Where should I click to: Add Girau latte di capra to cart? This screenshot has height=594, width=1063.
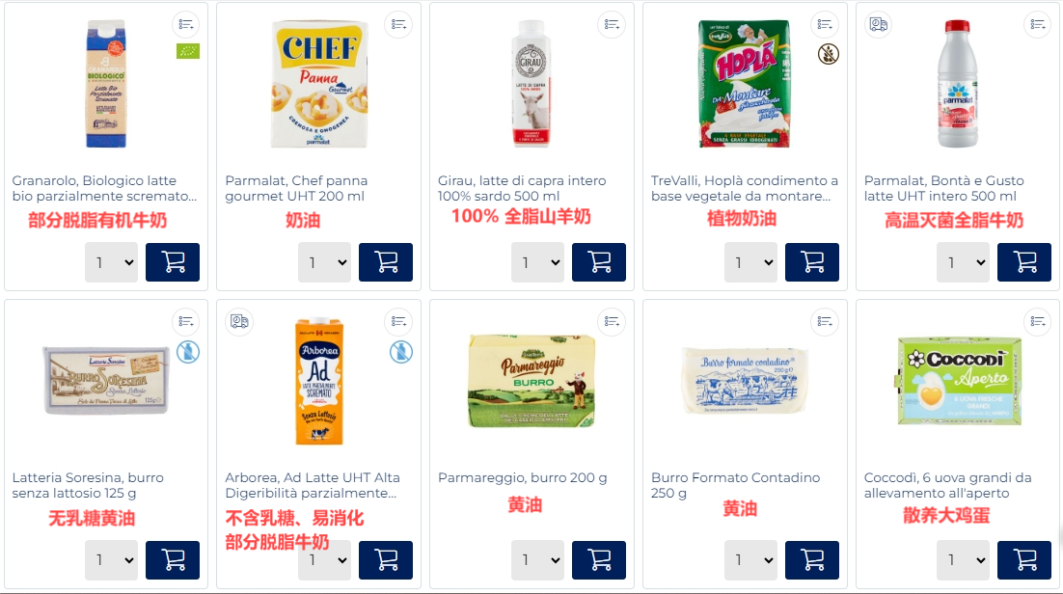[599, 261]
